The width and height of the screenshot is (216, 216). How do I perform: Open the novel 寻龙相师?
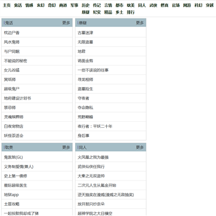(x=85, y=79)
